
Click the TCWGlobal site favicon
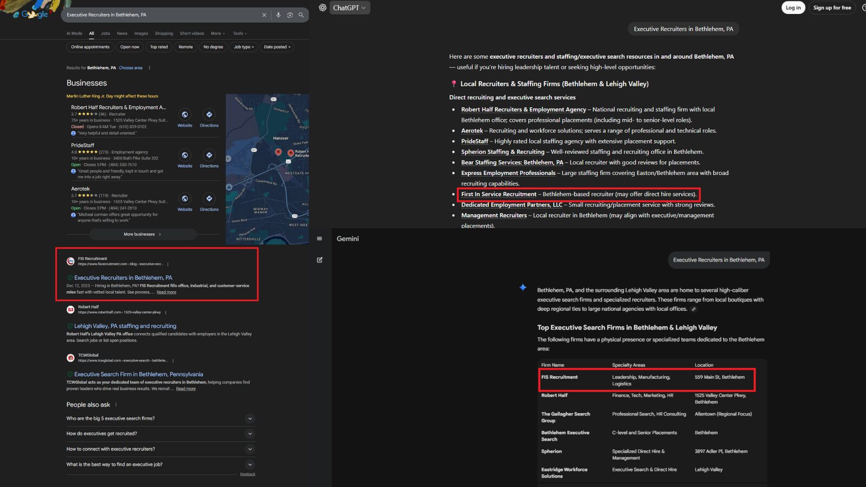pyautogui.click(x=70, y=358)
